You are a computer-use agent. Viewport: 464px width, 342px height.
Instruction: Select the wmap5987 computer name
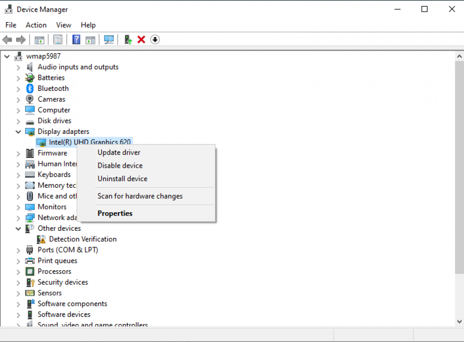(43, 56)
